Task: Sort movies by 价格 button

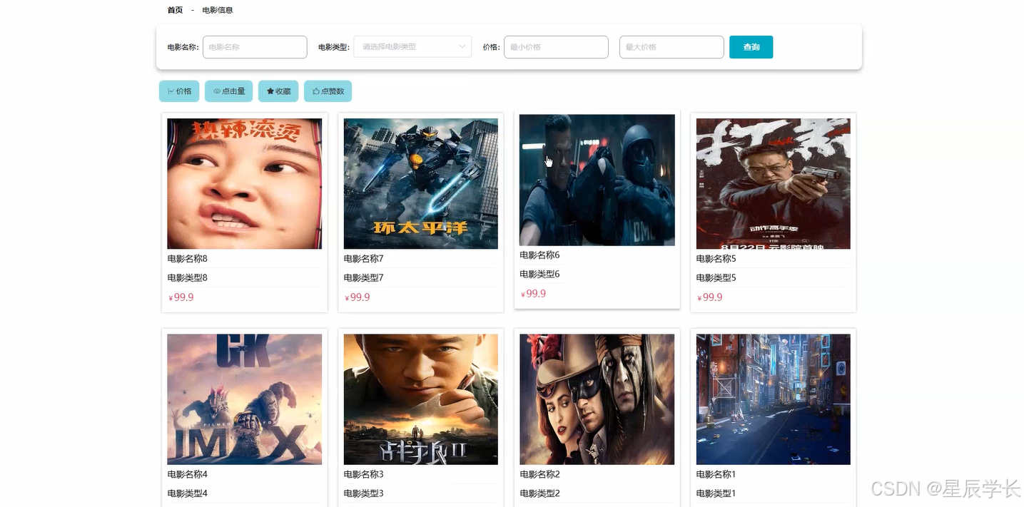Action: 179,91
